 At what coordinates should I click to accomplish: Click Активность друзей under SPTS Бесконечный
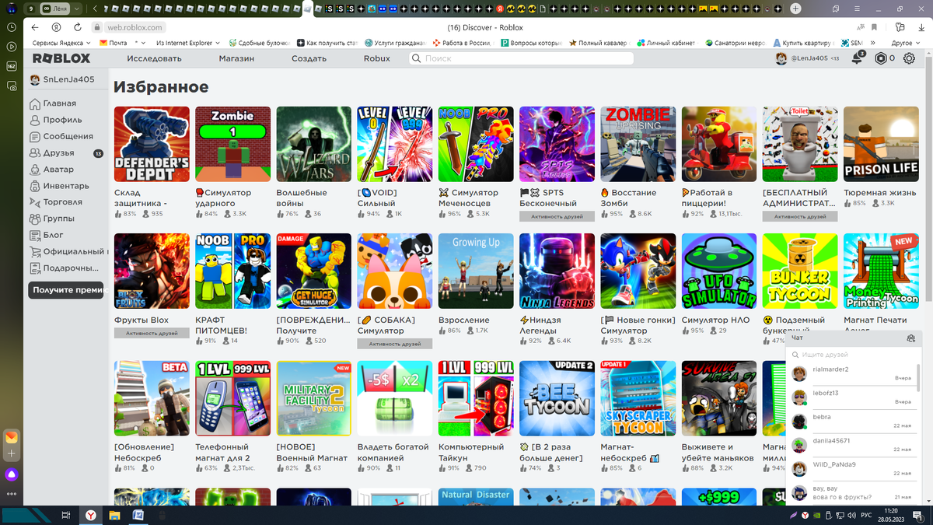557,216
